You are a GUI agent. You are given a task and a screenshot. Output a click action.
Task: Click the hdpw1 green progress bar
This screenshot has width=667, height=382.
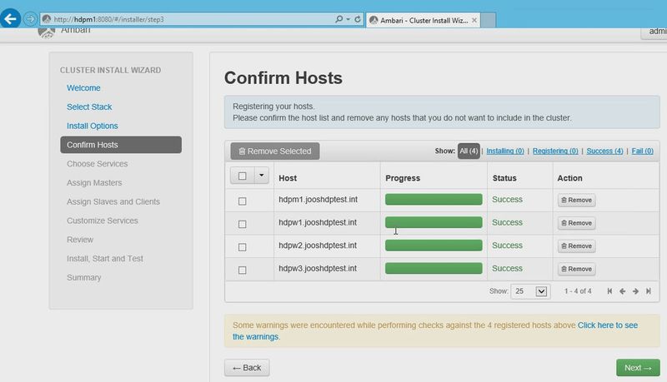point(434,222)
